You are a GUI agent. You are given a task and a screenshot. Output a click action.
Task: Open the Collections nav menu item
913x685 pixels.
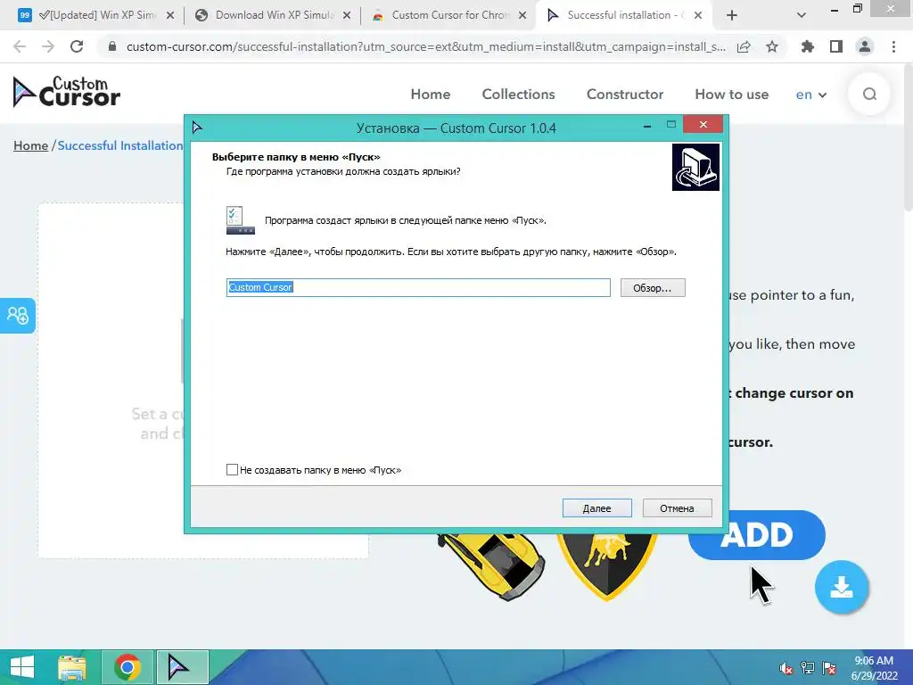[518, 95]
